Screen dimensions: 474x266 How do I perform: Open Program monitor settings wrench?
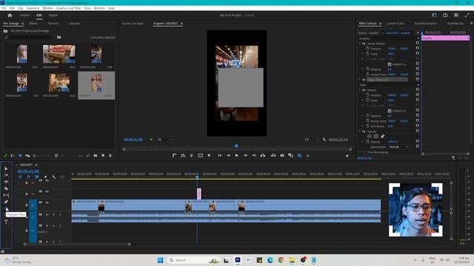(324, 140)
